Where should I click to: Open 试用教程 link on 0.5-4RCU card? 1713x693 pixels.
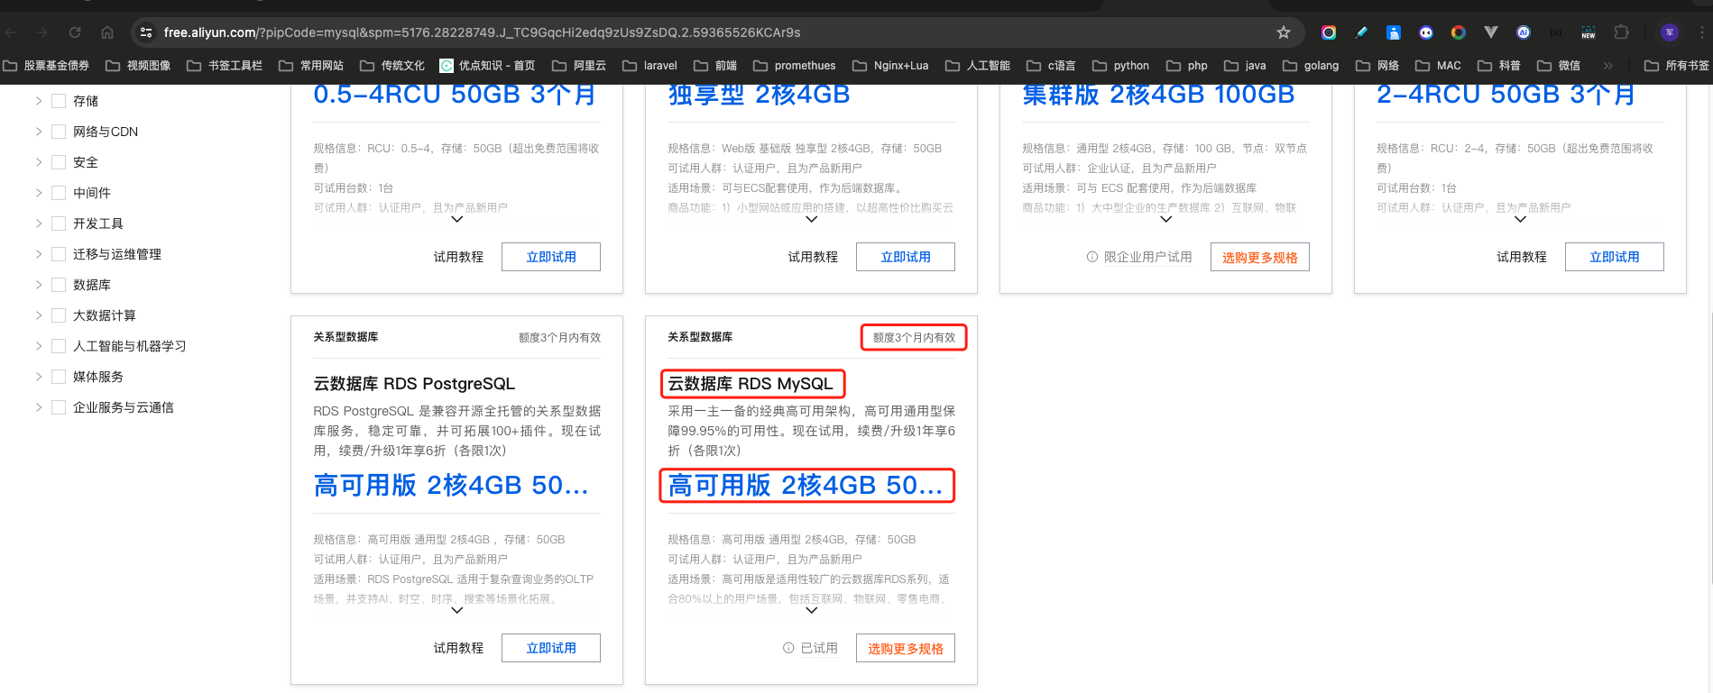458,257
